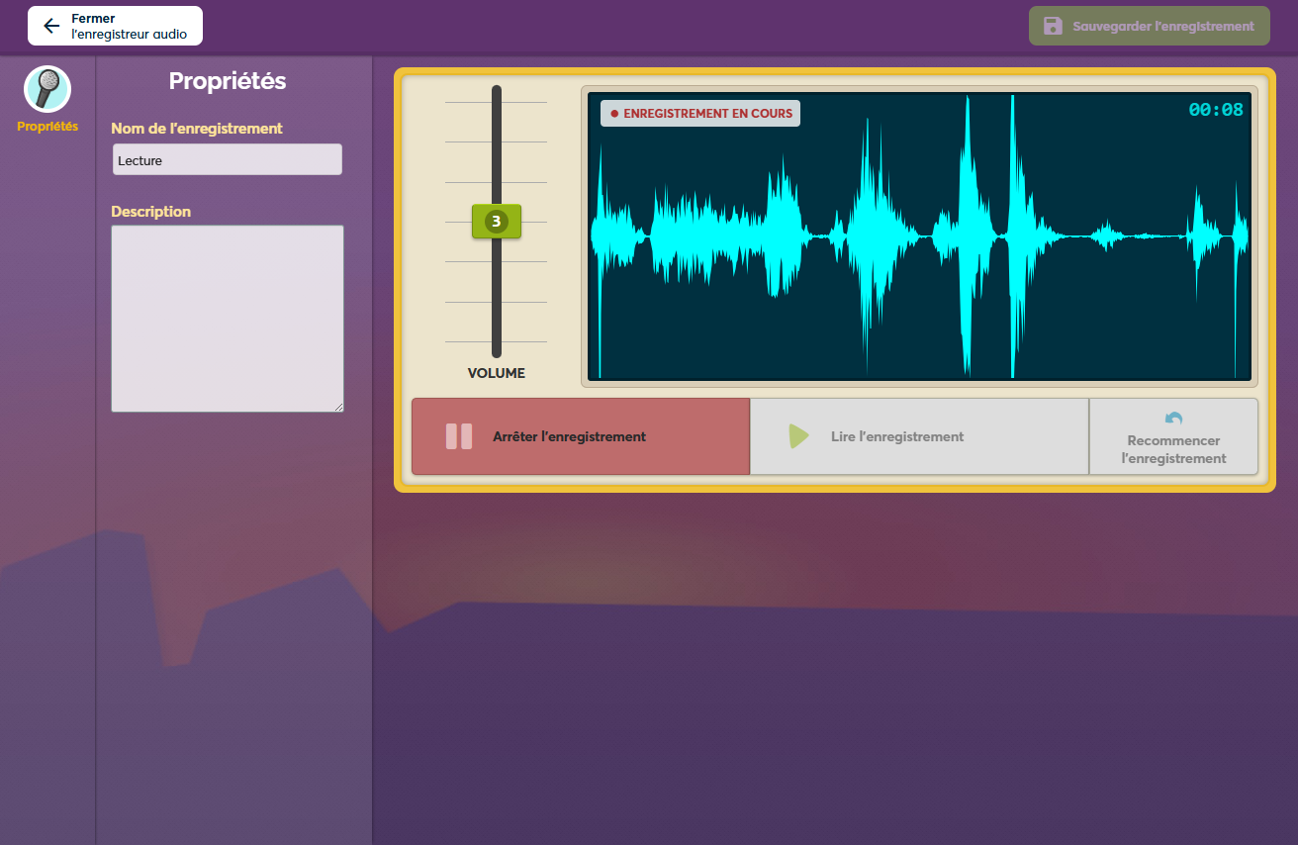Click "Fermer l'enregistreur audio" text
Screen dimensions: 1298x845
pos(129,26)
